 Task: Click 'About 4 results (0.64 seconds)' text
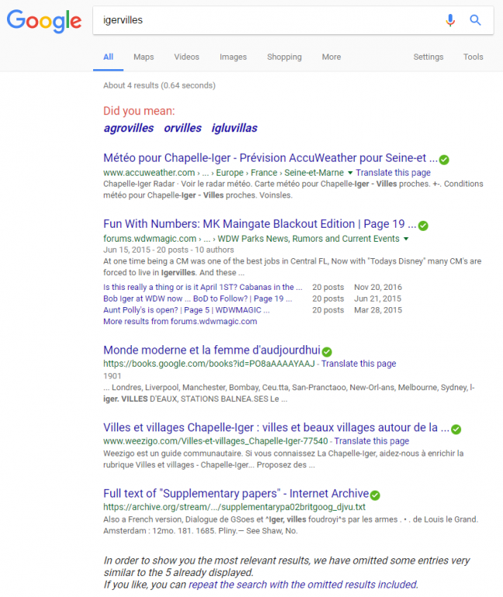pyautogui.click(x=159, y=86)
